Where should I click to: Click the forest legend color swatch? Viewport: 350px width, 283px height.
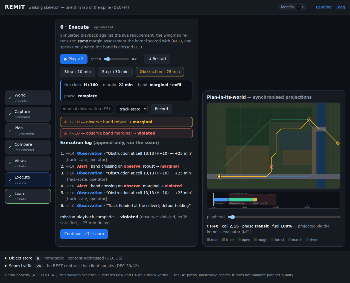point(272,240)
